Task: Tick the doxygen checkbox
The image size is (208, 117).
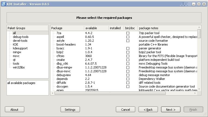Action: point(128,87)
